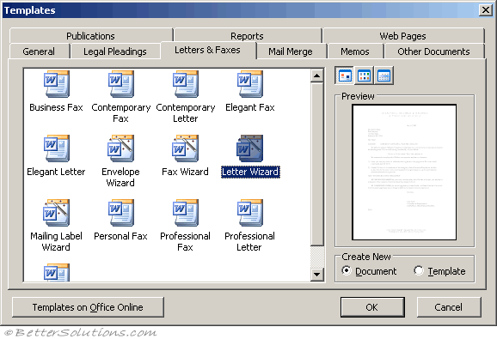
Task: Select the partially visible template icon at list bottom
Action: tap(57, 272)
